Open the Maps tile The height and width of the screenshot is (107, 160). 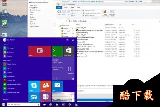[34, 97]
